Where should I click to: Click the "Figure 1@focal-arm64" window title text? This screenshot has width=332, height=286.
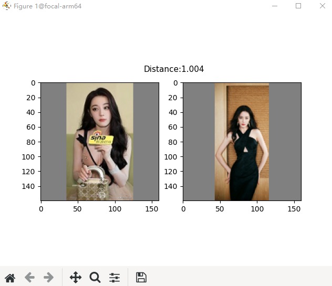click(x=47, y=6)
